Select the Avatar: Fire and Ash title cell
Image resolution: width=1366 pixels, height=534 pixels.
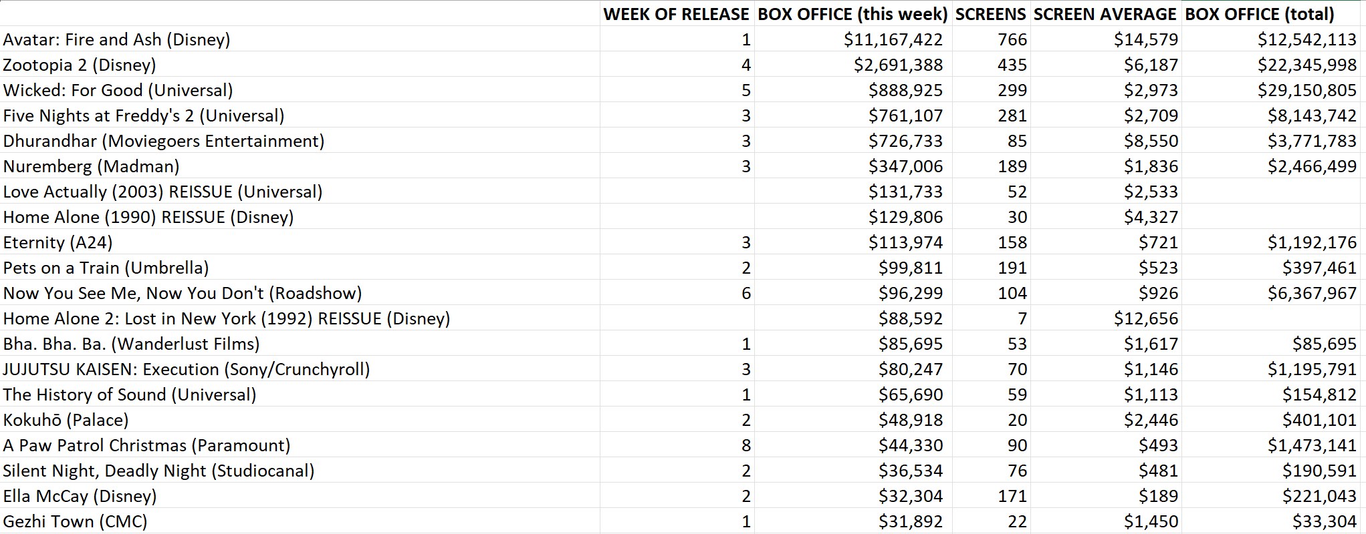click(x=117, y=39)
